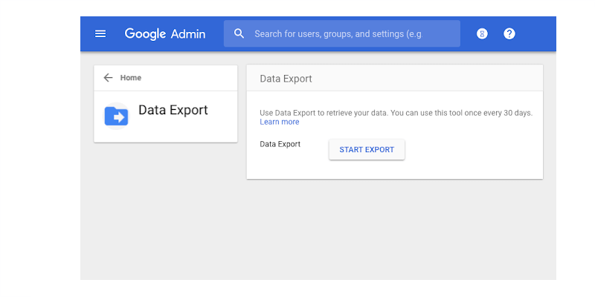The image size is (595, 297).
Task: Open the Help question mark icon
Action: pos(509,33)
